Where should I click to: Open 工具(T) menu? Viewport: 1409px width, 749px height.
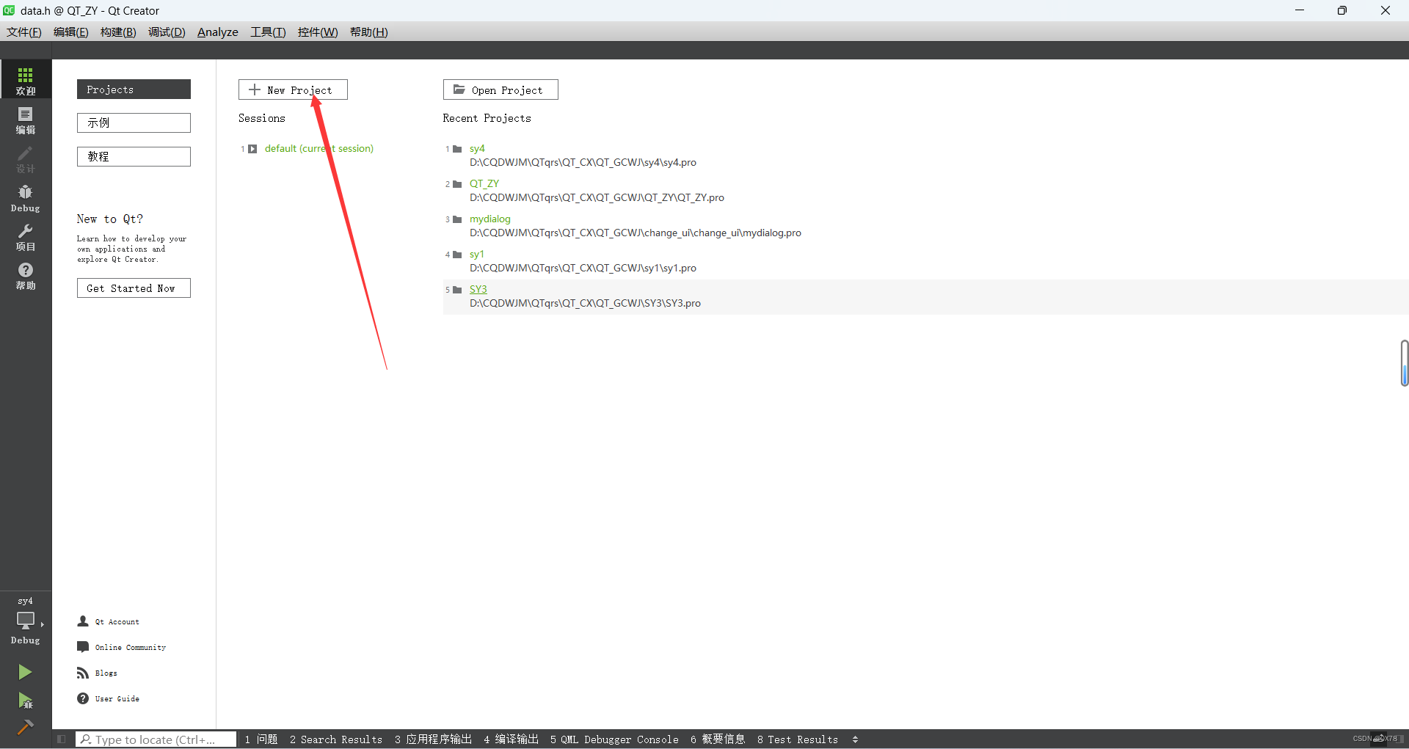tap(268, 32)
